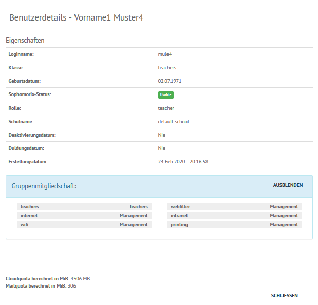
Task: Select Schulname value default-school
Action: pyautogui.click(x=174, y=122)
